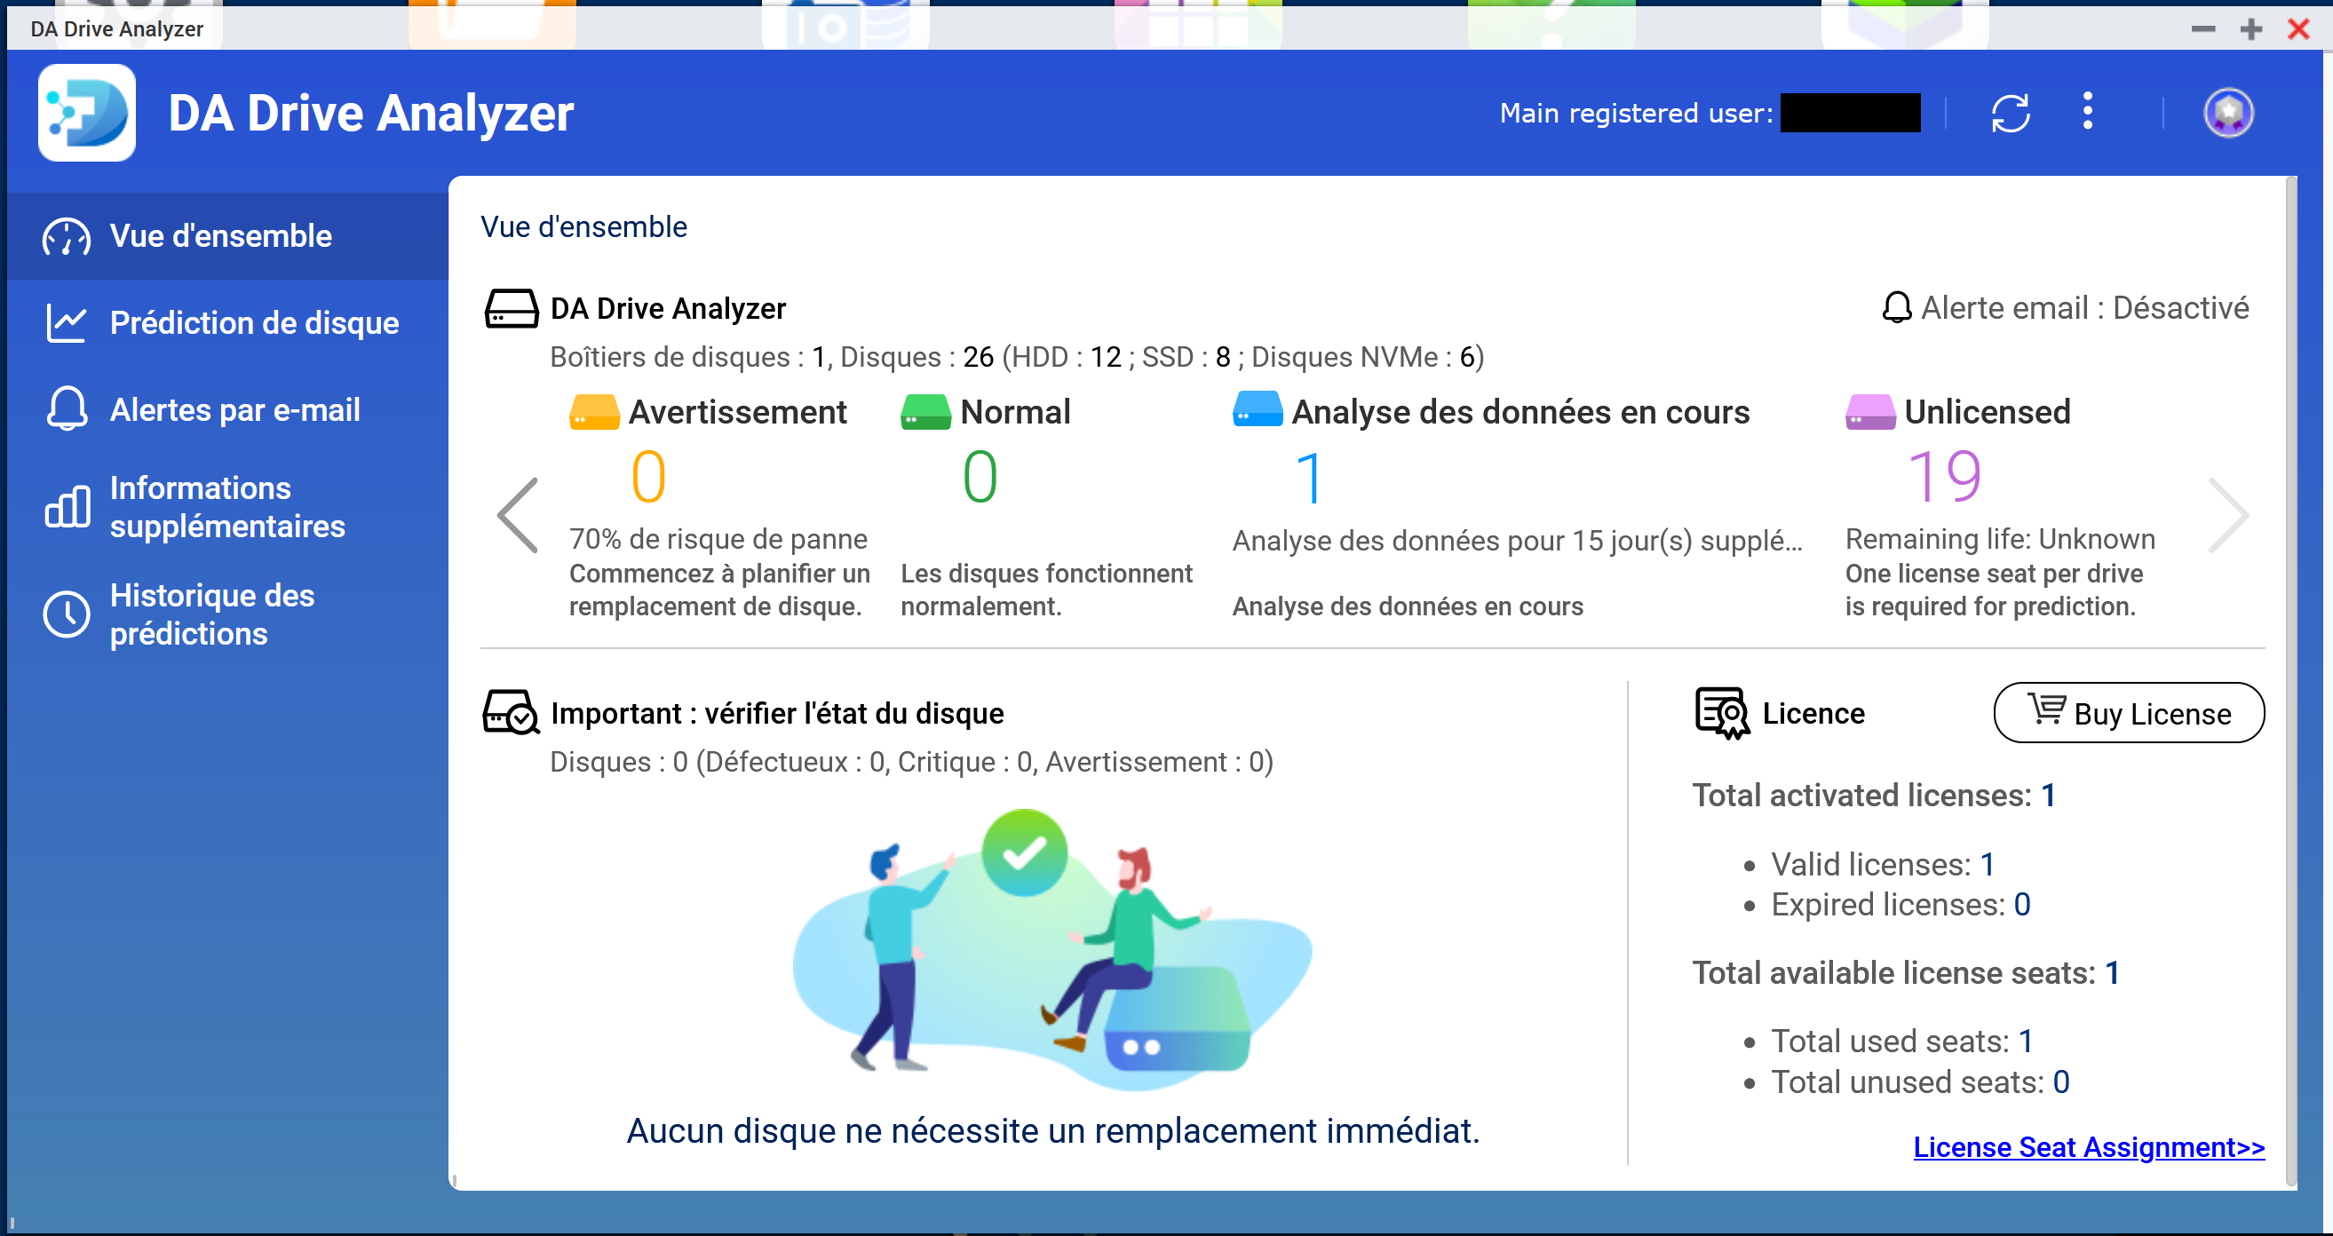Open the Prédiction de disque section
Viewport: 2333px width, 1236px height.
click(x=227, y=323)
